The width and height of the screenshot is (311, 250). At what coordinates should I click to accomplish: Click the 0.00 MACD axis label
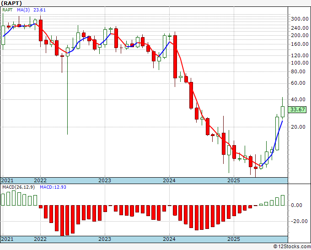(x=296, y=205)
